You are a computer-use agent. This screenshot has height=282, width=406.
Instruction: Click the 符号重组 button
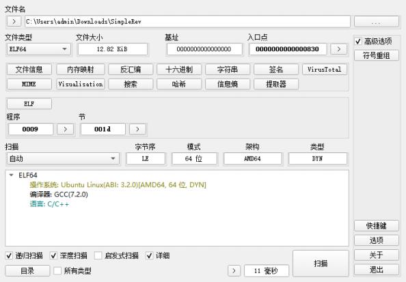pos(376,55)
